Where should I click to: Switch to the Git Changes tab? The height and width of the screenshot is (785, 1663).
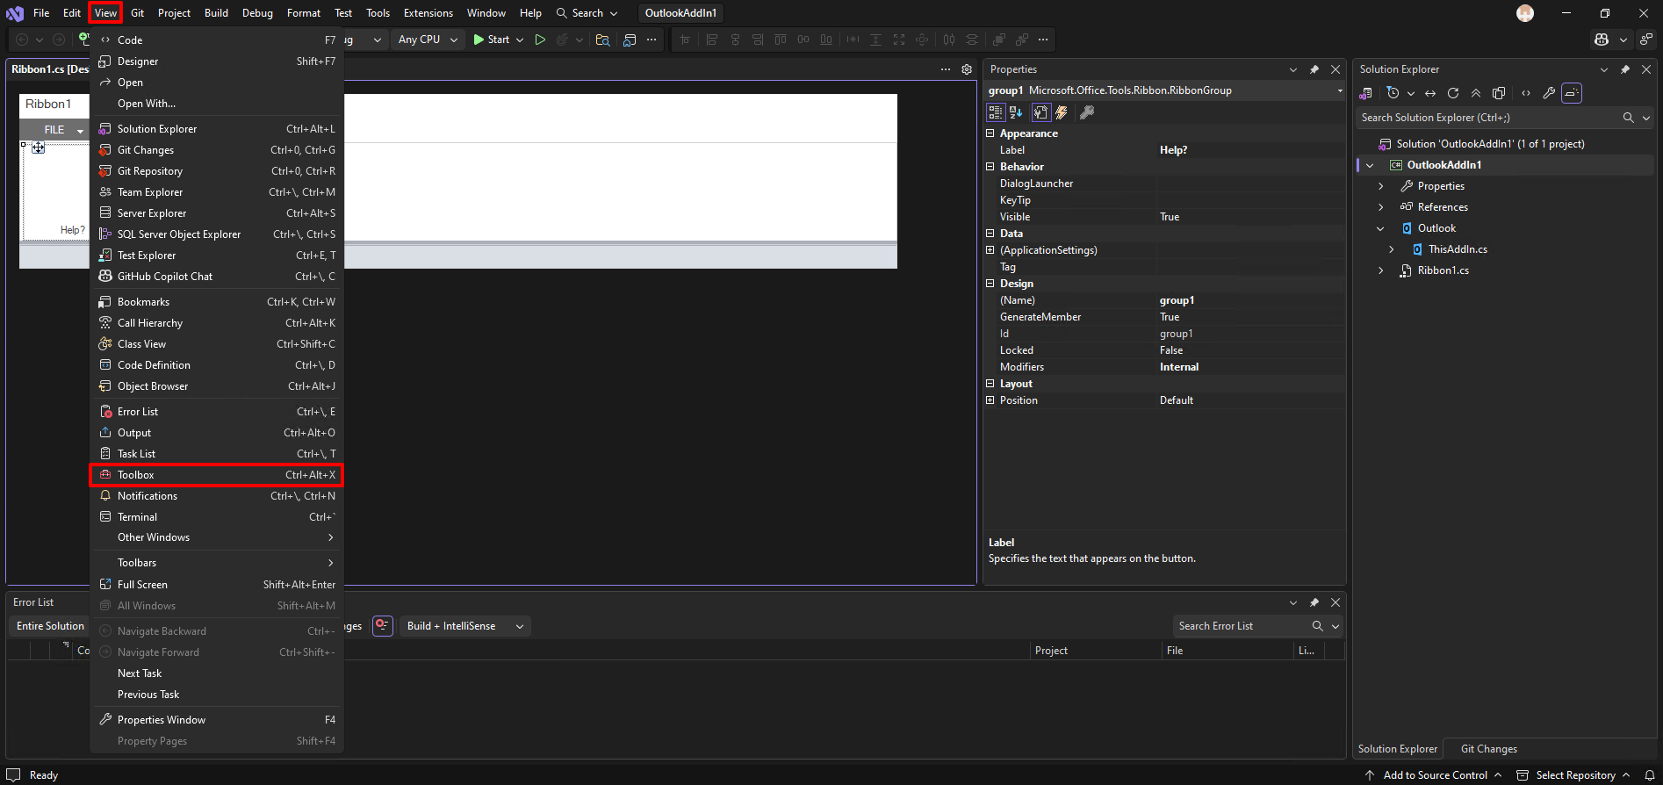1488,749
